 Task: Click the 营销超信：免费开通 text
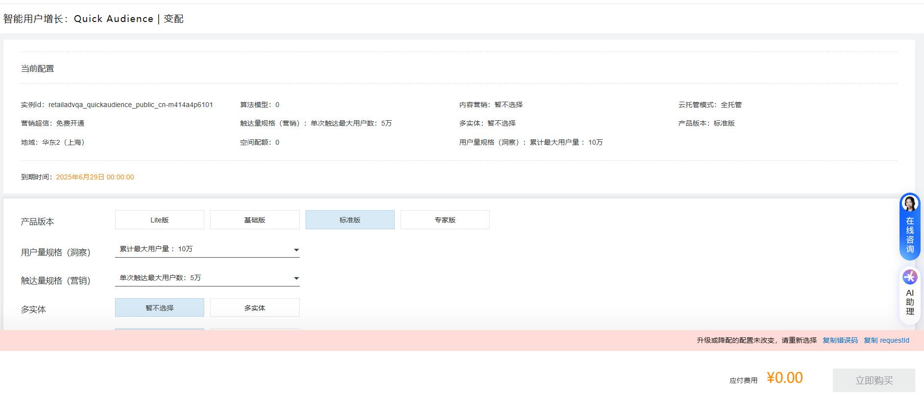(x=52, y=123)
